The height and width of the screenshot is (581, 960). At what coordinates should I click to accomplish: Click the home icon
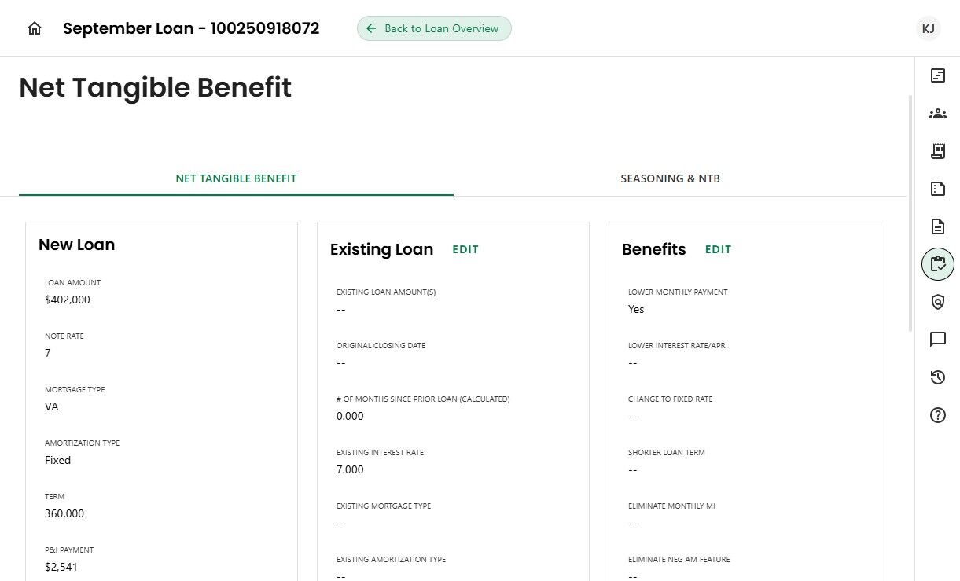pos(35,28)
